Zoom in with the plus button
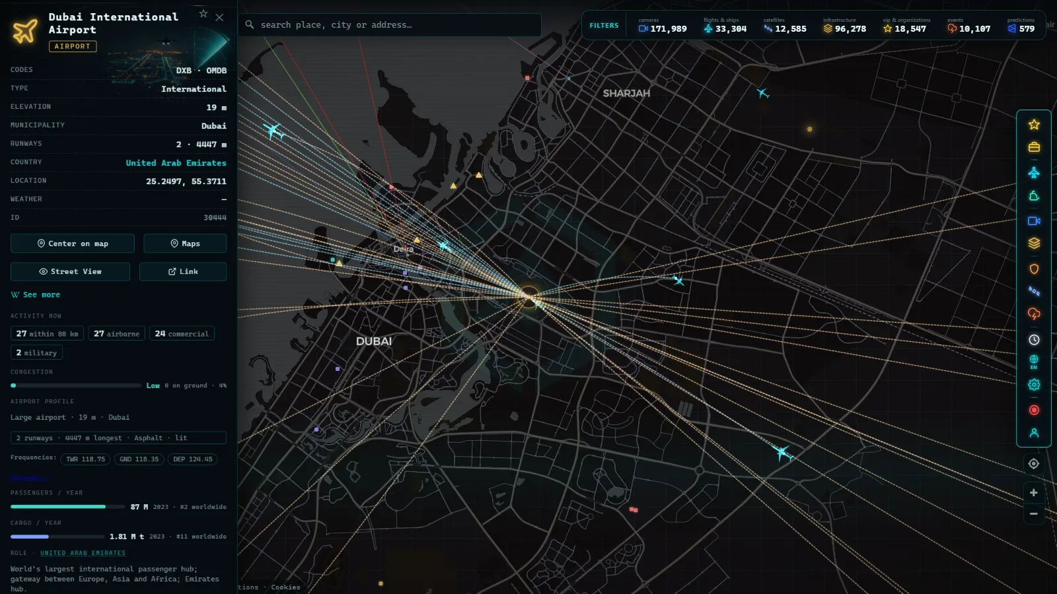Screen dimensions: 1057x594 1034,492
